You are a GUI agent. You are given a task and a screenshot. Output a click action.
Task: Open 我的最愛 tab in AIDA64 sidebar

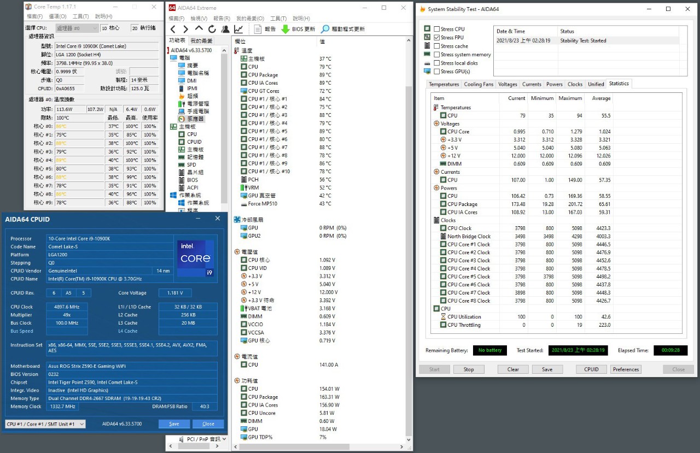201,41
